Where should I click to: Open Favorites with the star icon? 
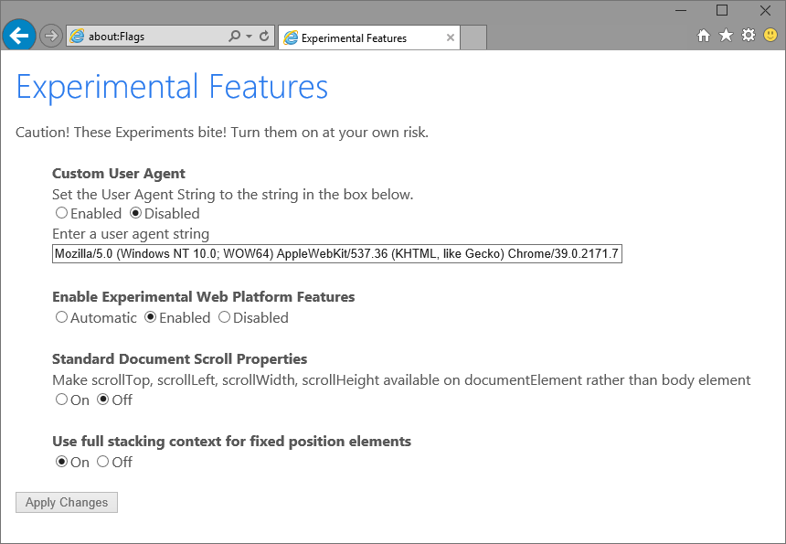pos(725,35)
